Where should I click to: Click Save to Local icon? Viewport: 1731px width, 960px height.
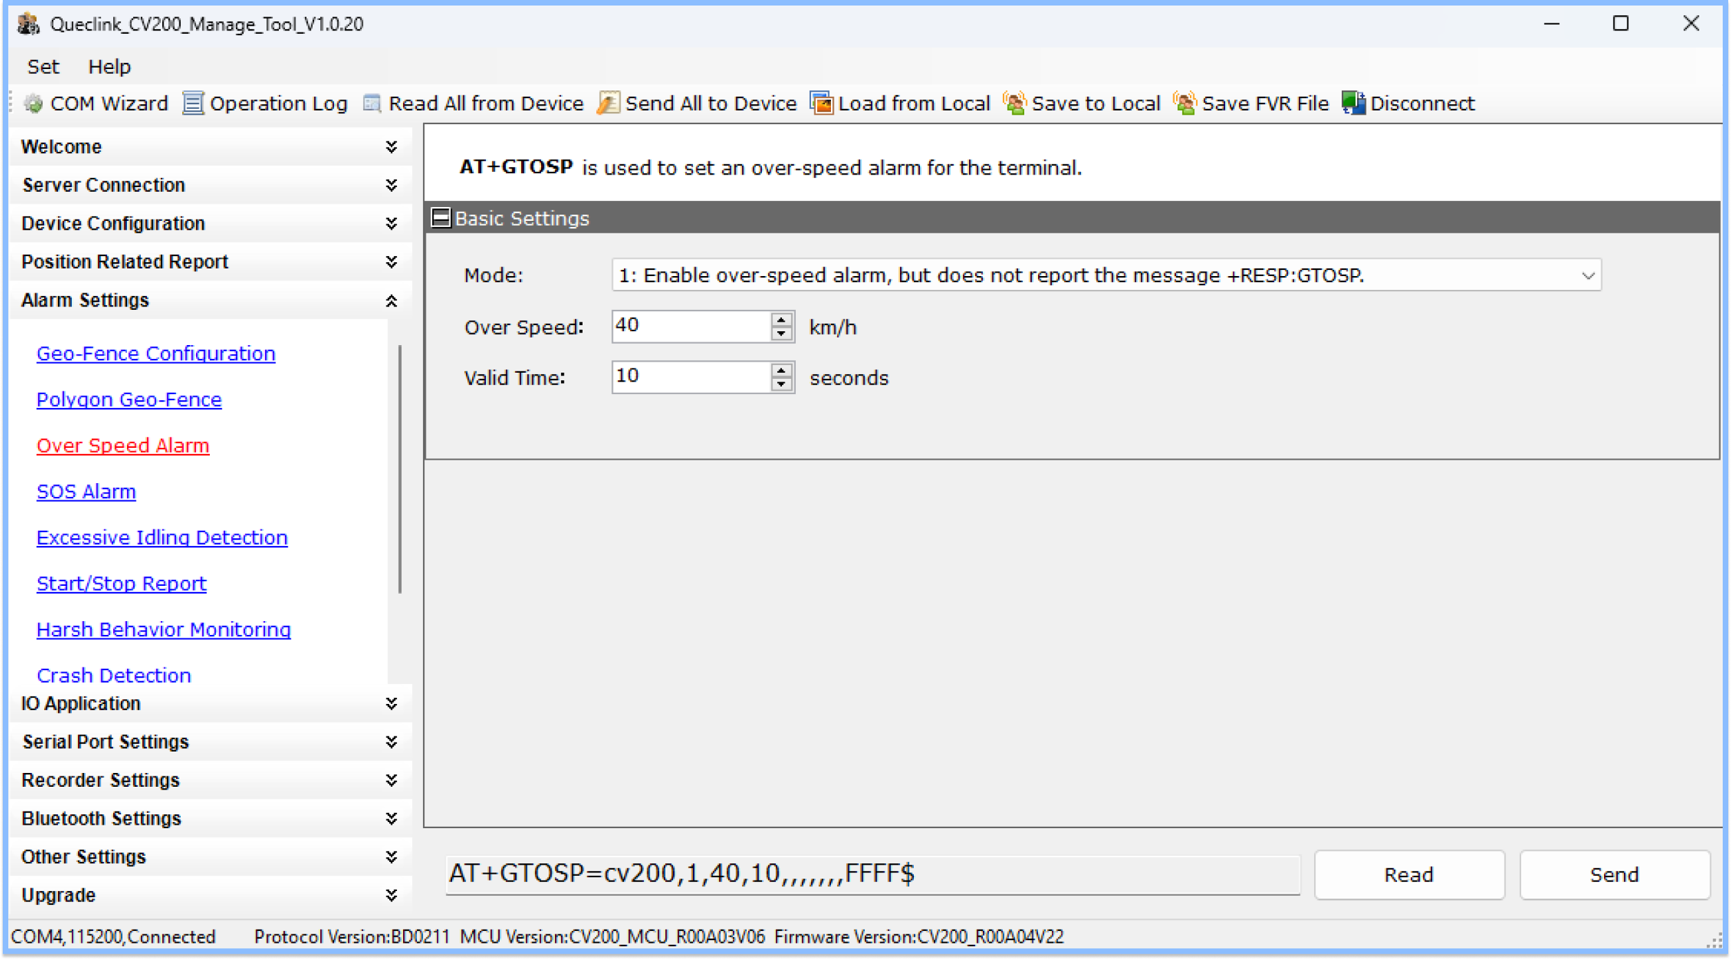tap(1016, 104)
